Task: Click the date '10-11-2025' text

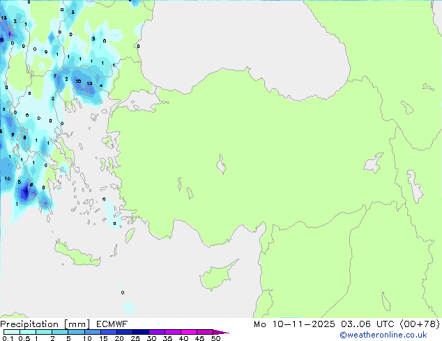Action: [x=303, y=324]
